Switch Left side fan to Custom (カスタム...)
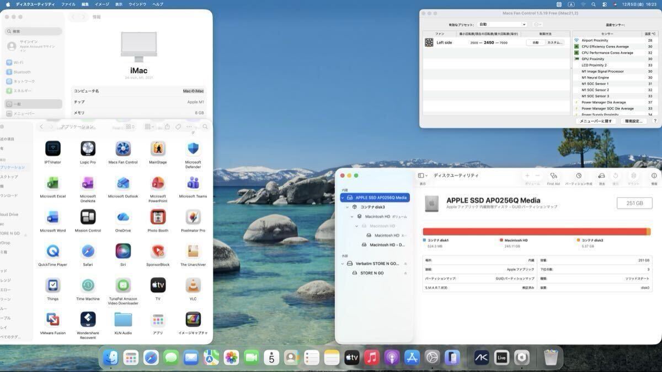Image resolution: width=662 pixels, height=372 pixels. coord(555,42)
